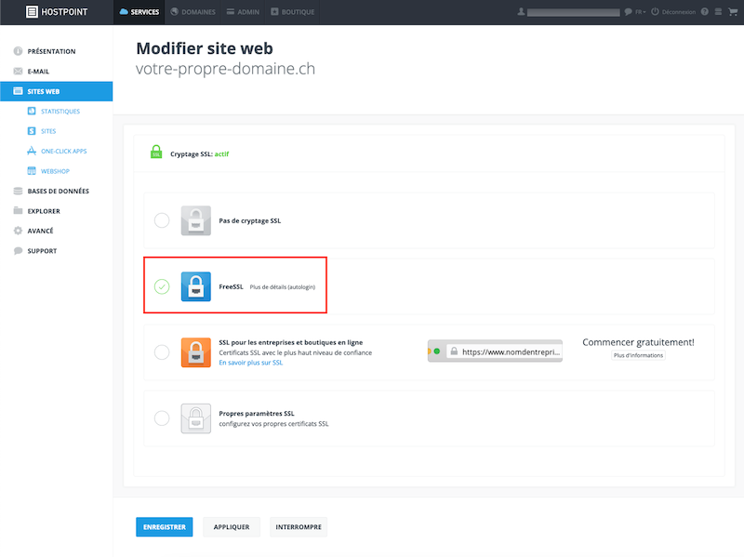744x557 pixels.
Task: Click the green SSL status lock icon
Action: pos(156,152)
